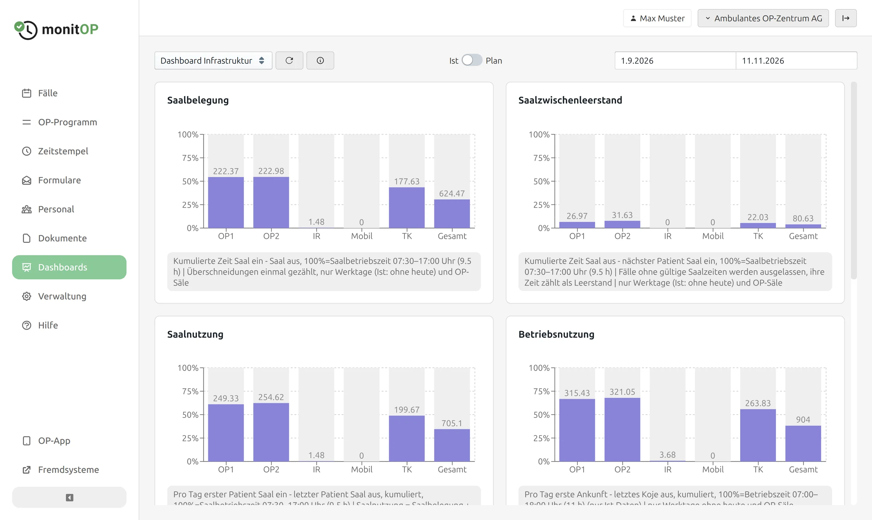Click the info icon button
The image size is (872, 520).
pos(320,61)
